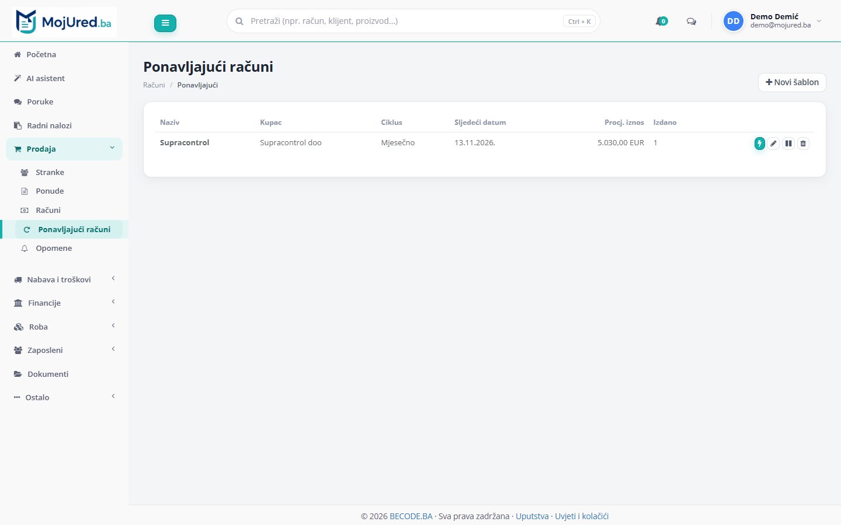Click the Novi šablon button
This screenshot has width=841, height=525.
[x=792, y=82]
